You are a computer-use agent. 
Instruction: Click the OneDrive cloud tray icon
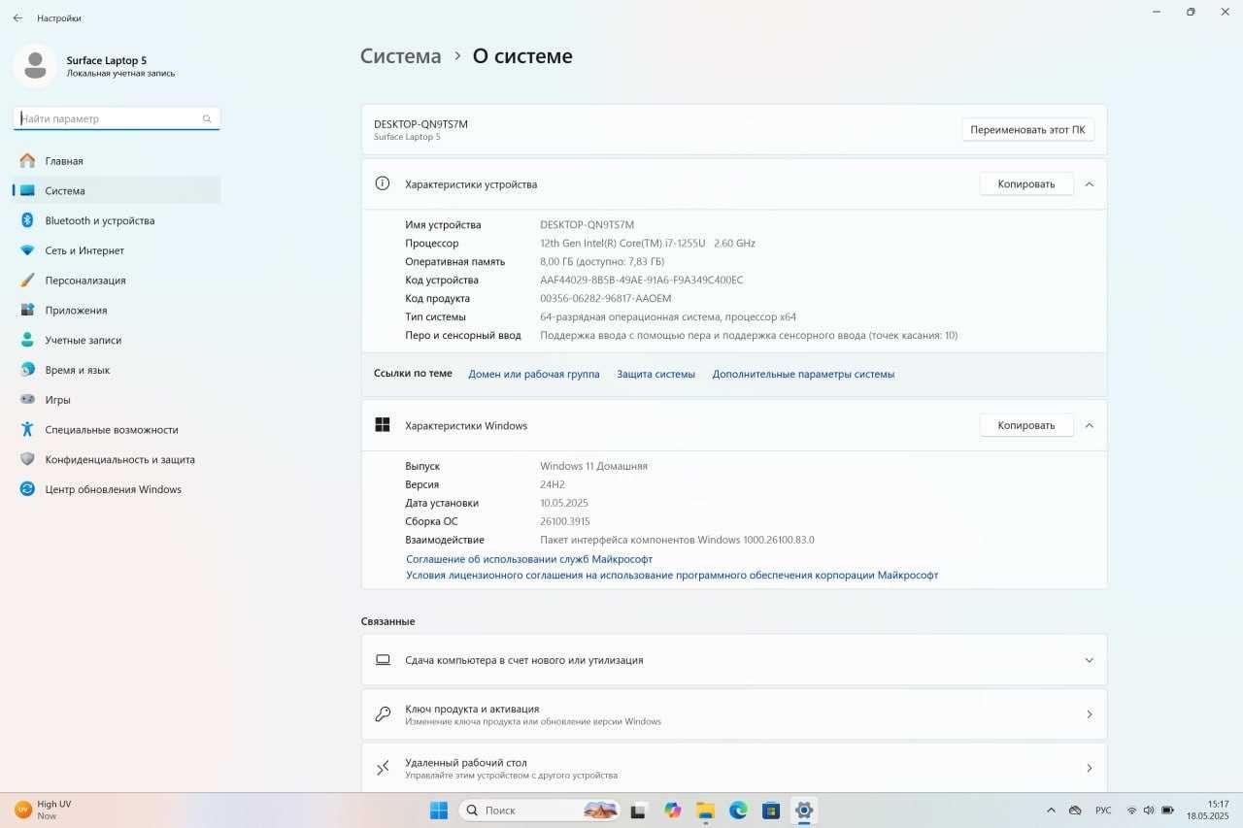coord(1075,810)
